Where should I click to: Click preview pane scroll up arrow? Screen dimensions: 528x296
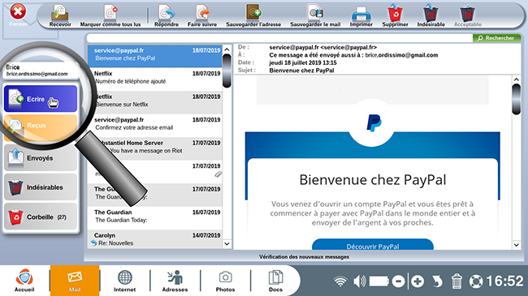tap(516, 79)
